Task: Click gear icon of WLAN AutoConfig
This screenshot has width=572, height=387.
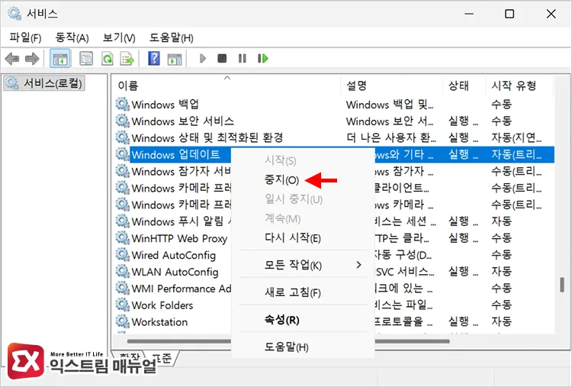Action: tap(123, 272)
